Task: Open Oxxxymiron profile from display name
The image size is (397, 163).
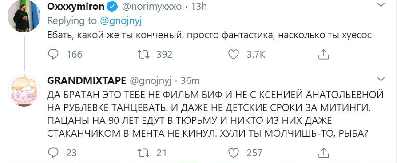Action: 76,7
